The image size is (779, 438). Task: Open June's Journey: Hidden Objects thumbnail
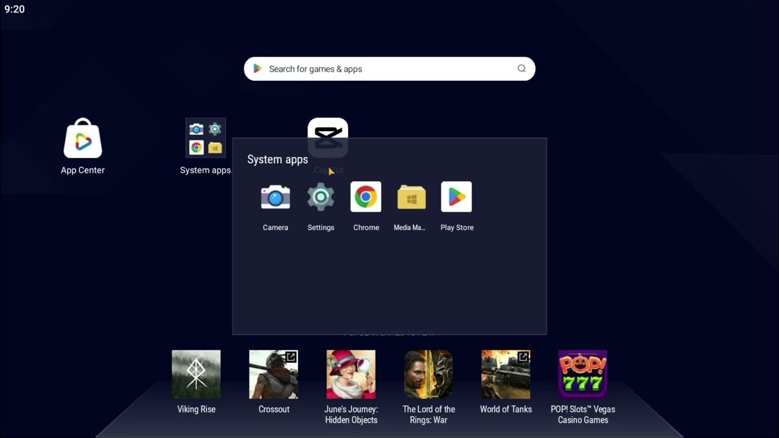(351, 374)
